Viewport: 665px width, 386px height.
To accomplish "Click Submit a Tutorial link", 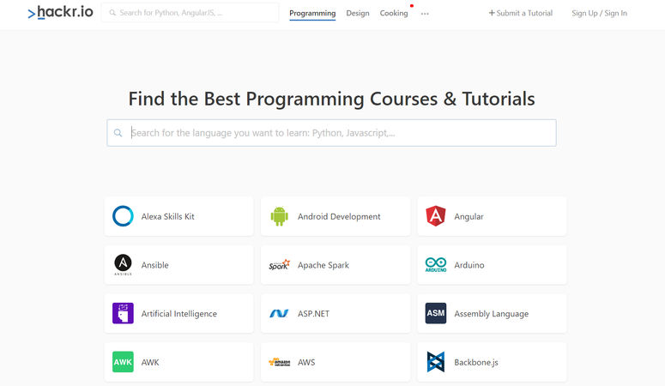I will point(521,14).
